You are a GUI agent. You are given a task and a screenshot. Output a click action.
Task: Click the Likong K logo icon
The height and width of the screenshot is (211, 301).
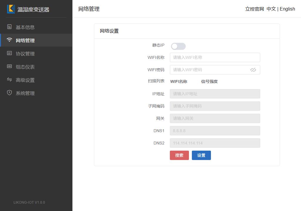(x=11, y=9)
